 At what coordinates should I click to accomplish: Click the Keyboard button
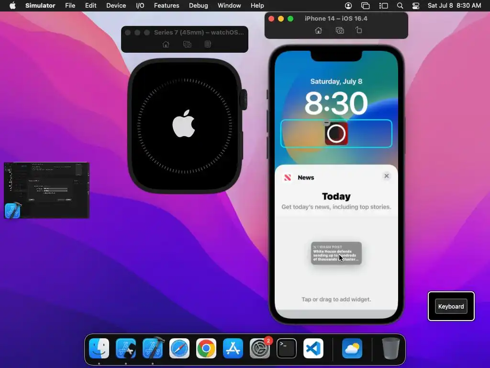point(451,306)
